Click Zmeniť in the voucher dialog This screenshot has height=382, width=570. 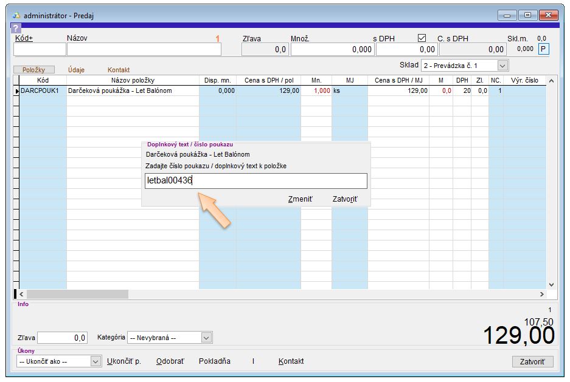(300, 199)
